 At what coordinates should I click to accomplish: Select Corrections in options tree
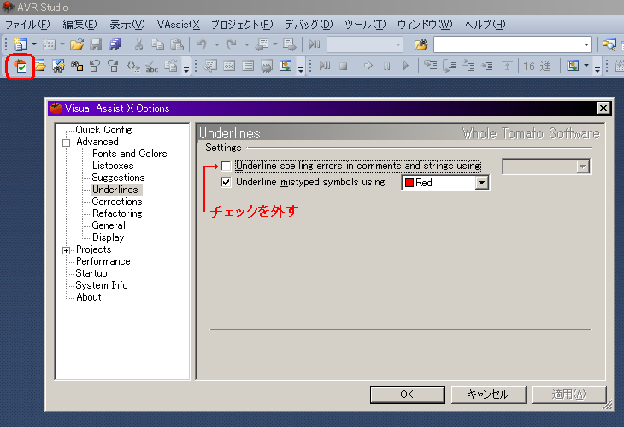(x=117, y=202)
